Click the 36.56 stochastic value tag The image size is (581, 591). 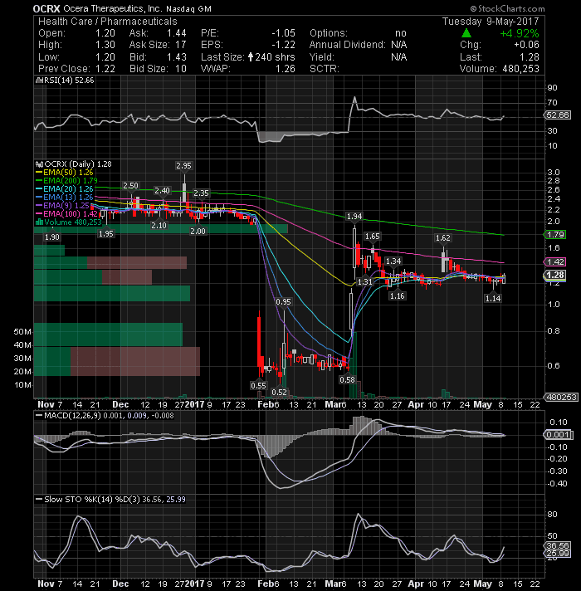click(x=558, y=546)
